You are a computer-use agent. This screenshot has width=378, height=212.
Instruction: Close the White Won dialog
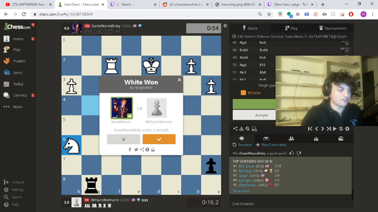(179, 80)
